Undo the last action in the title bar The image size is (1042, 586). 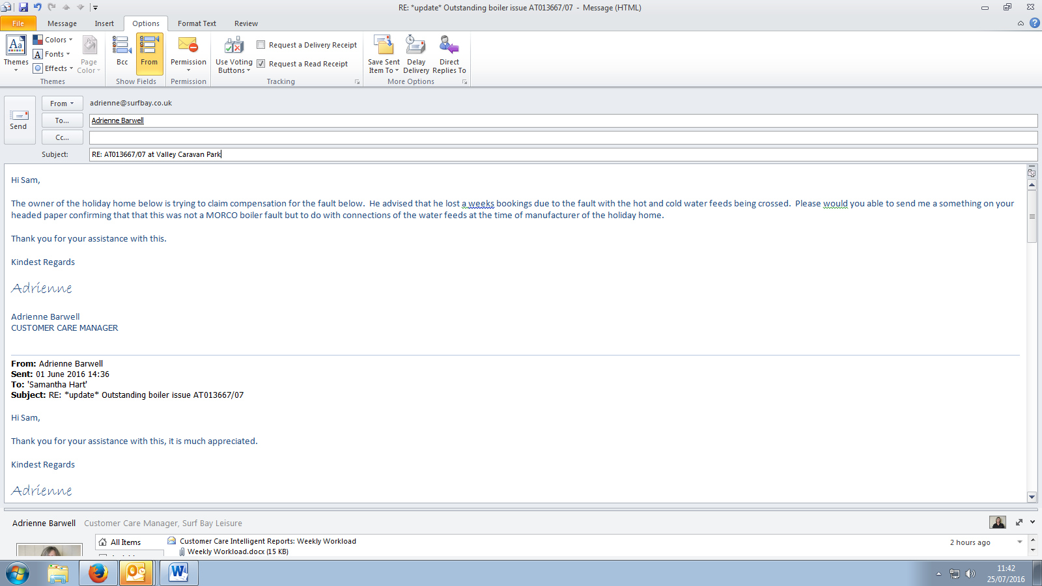pyautogui.click(x=38, y=7)
